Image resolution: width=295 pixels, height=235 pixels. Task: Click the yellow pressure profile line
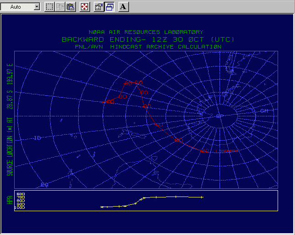click(x=174, y=197)
